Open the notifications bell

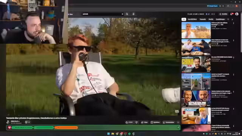point(231,14)
